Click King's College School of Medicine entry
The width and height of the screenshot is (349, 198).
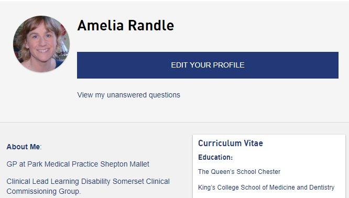(266, 188)
